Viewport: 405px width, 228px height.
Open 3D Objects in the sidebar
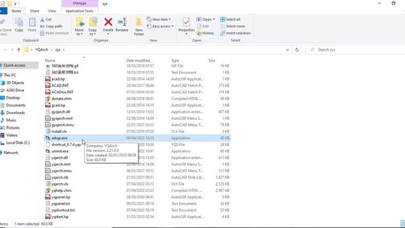tap(15, 83)
